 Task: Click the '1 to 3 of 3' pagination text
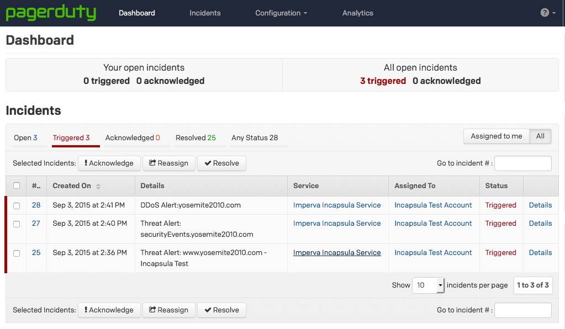tap(533, 285)
